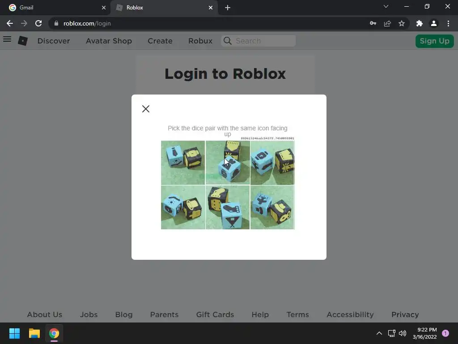Open the Windows Start menu

point(14,333)
